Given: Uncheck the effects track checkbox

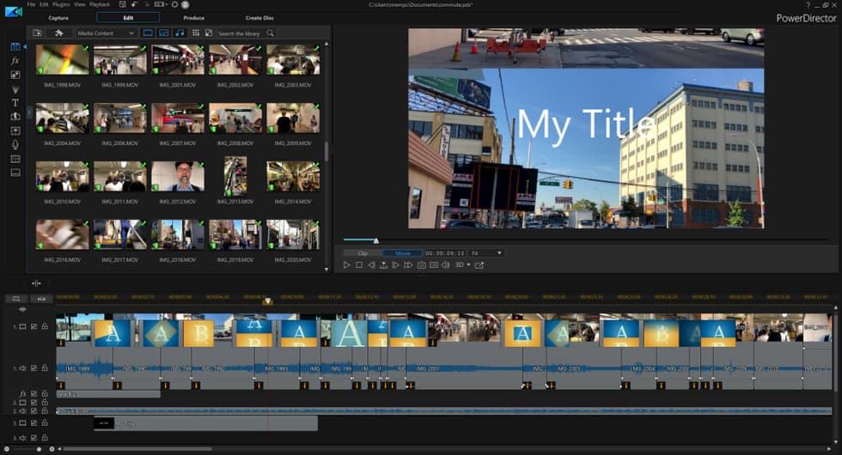Looking at the screenshot, I should tap(34, 393).
